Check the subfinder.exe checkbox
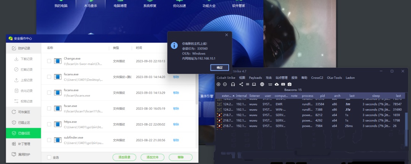411x164 pixels. click(49, 140)
